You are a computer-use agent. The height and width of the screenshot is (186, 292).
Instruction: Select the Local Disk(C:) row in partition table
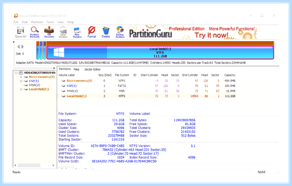(x=147, y=96)
